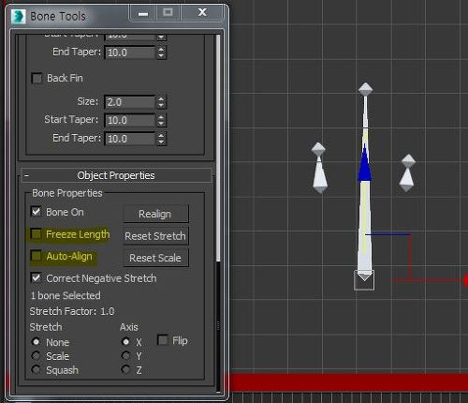
Task: Minimize the Bone Tools window
Action: coord(143,13)
